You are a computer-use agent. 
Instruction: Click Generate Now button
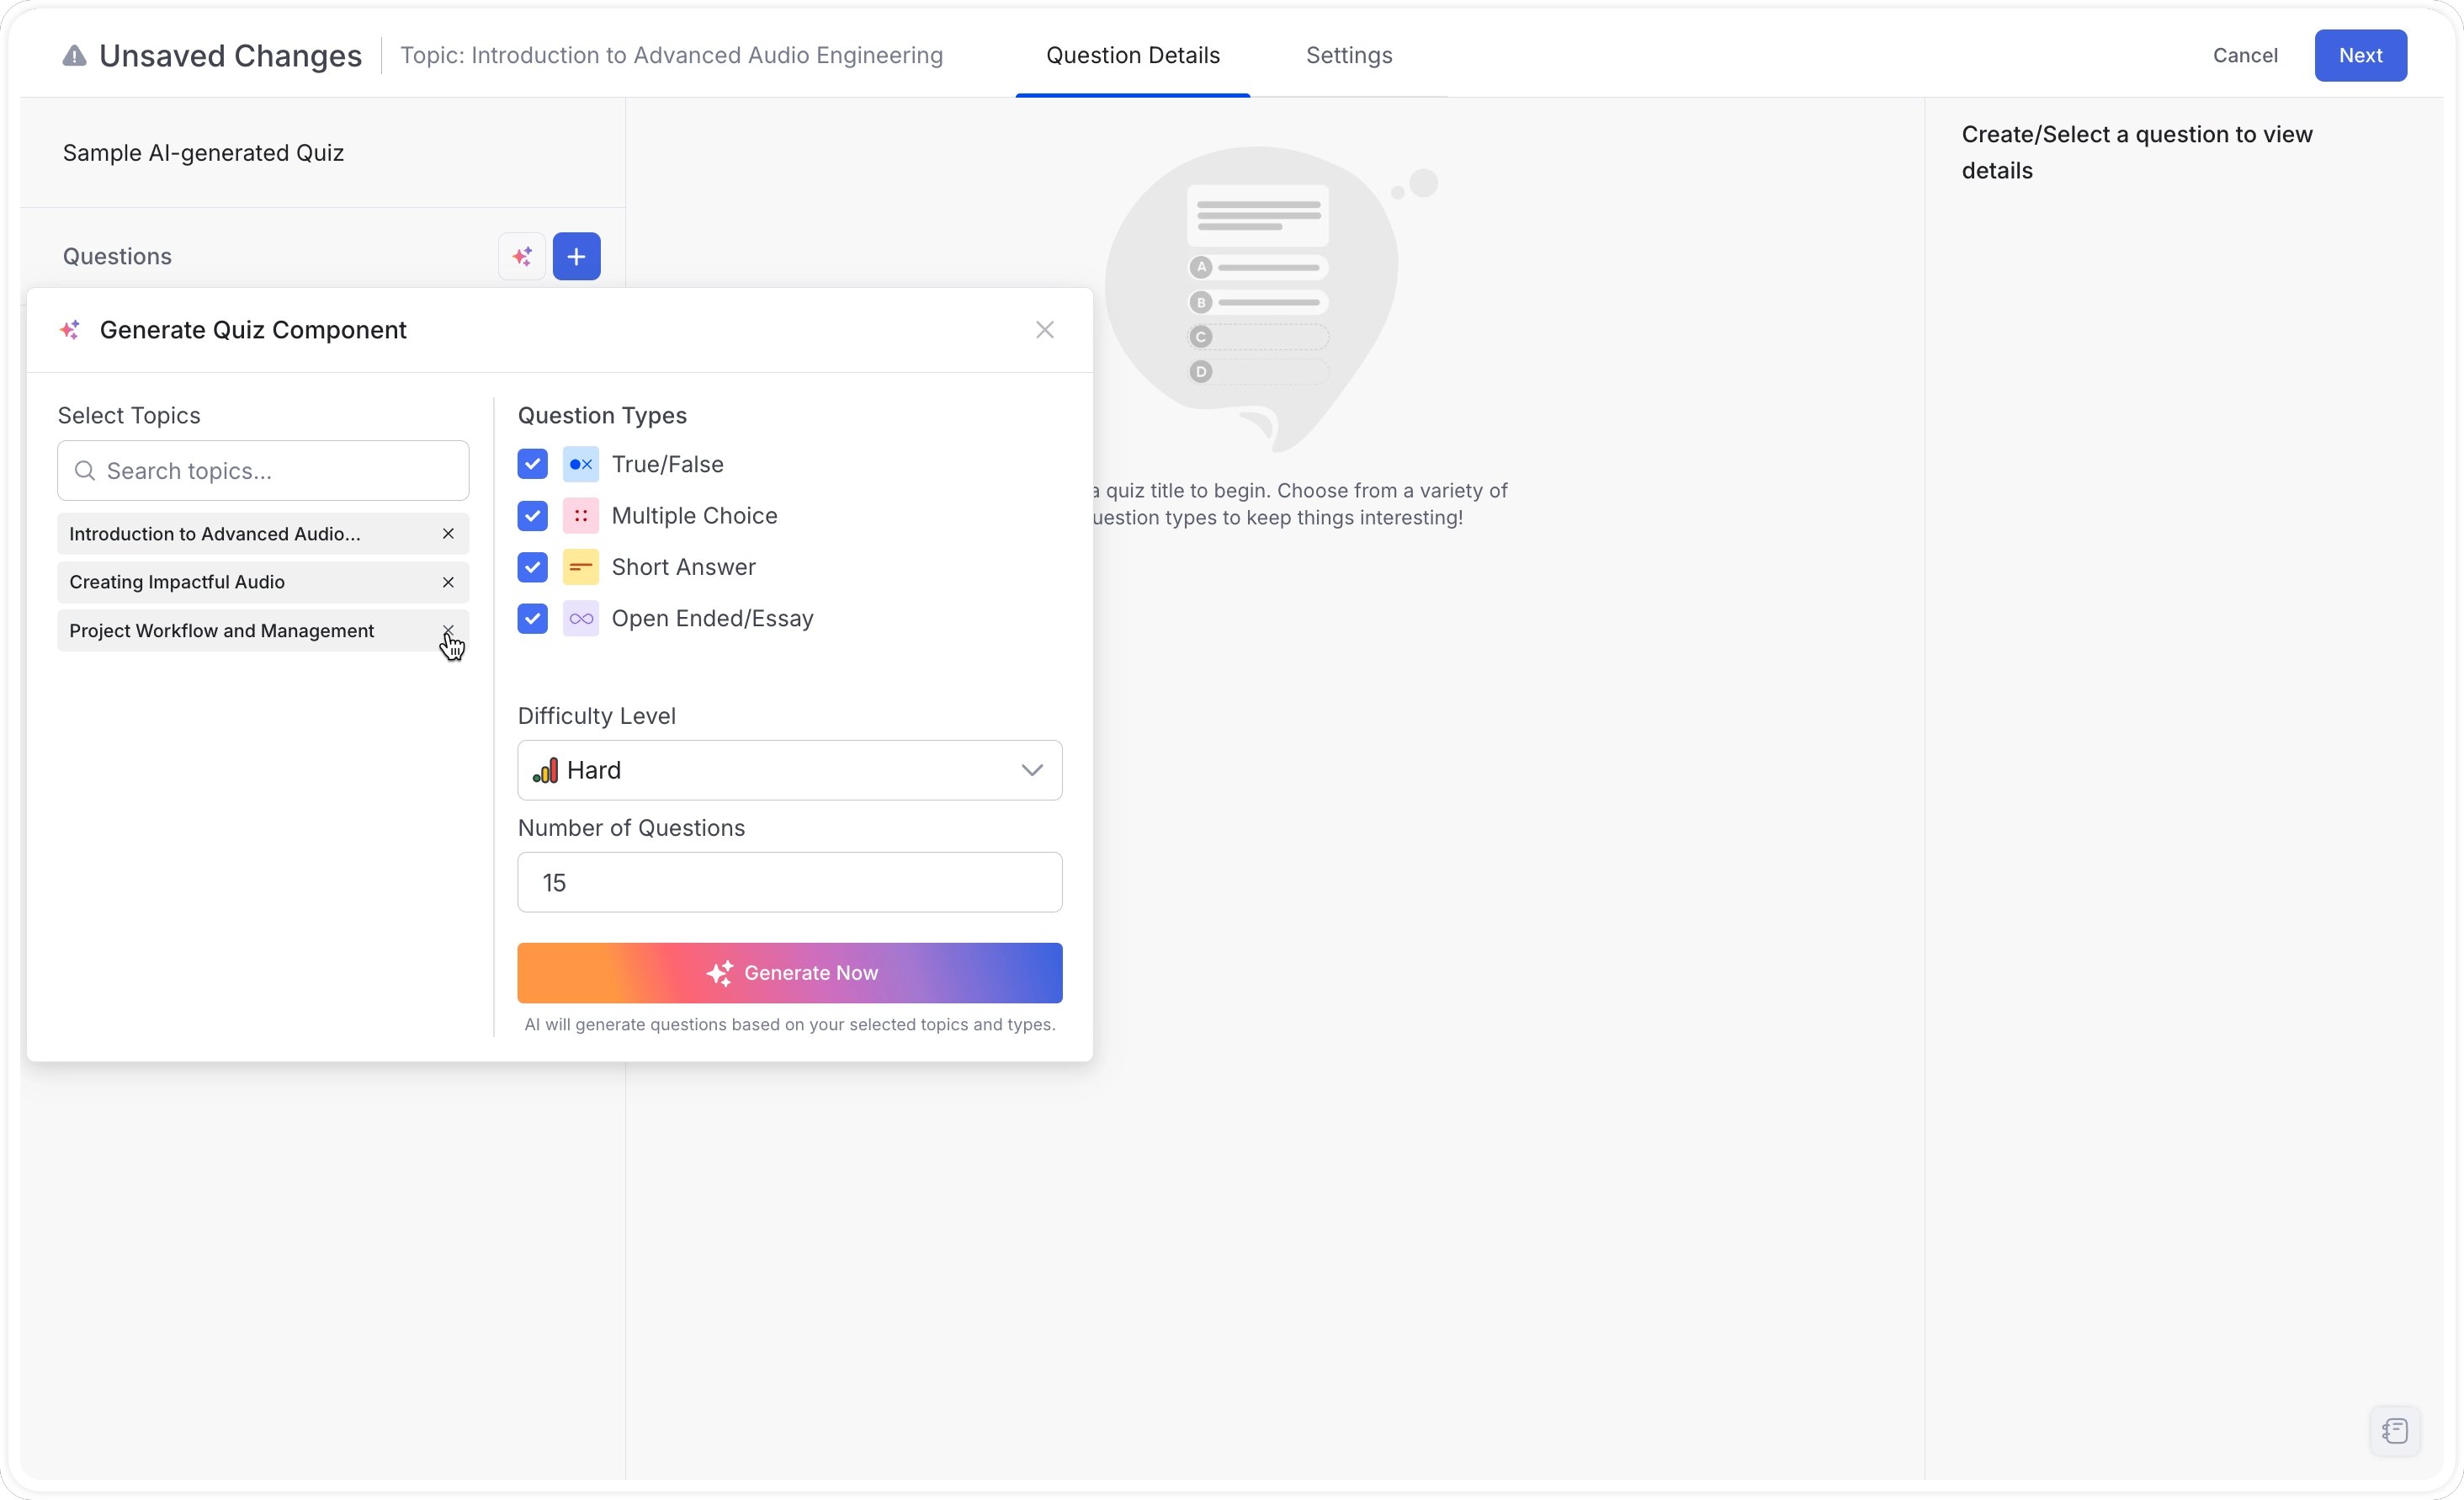click(x=790, y=973)
